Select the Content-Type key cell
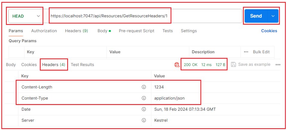Screen dimensions: 287x130 click(x=85, y=98)
